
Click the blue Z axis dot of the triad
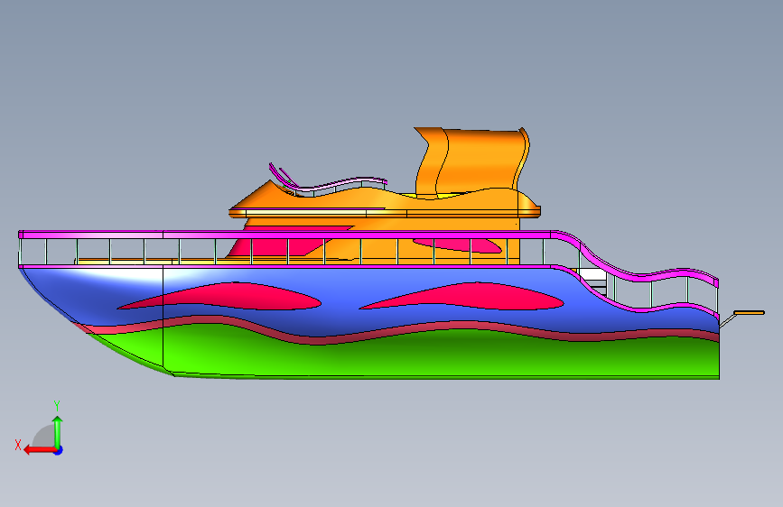(x=59, y=450)
